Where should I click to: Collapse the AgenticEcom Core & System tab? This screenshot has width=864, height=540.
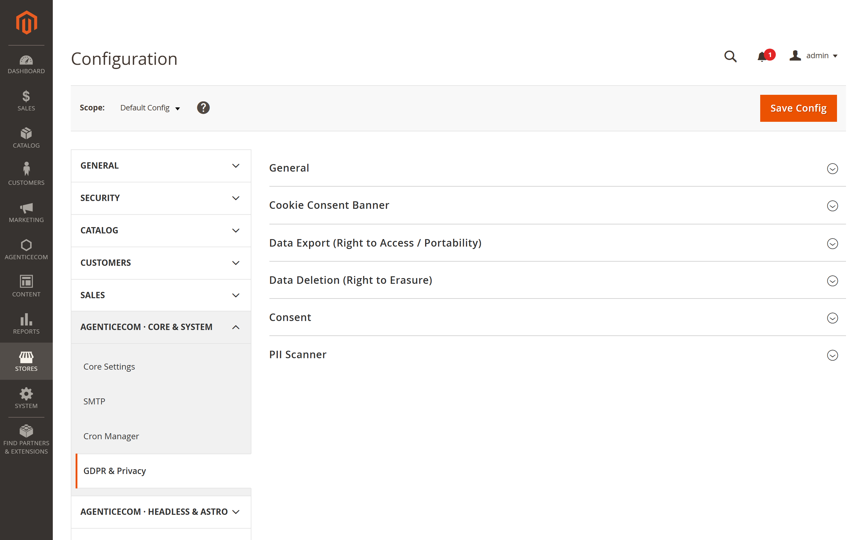pos(161,327)
